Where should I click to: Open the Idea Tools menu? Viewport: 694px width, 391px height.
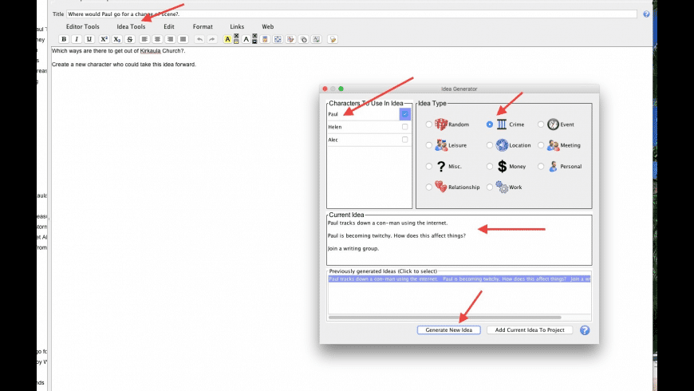coord(131,26)
